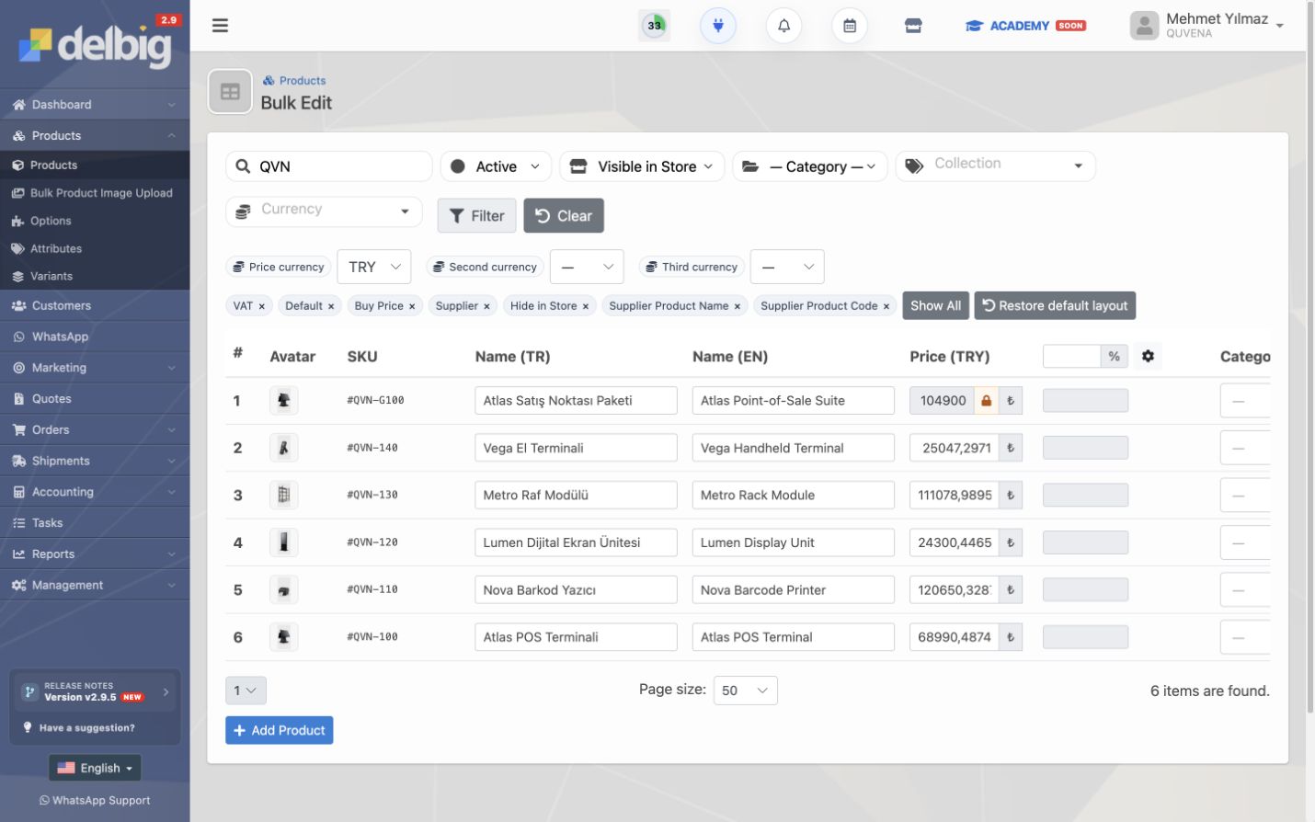Open the calendar icon in header
The image size is (1315, 822).
850,25
